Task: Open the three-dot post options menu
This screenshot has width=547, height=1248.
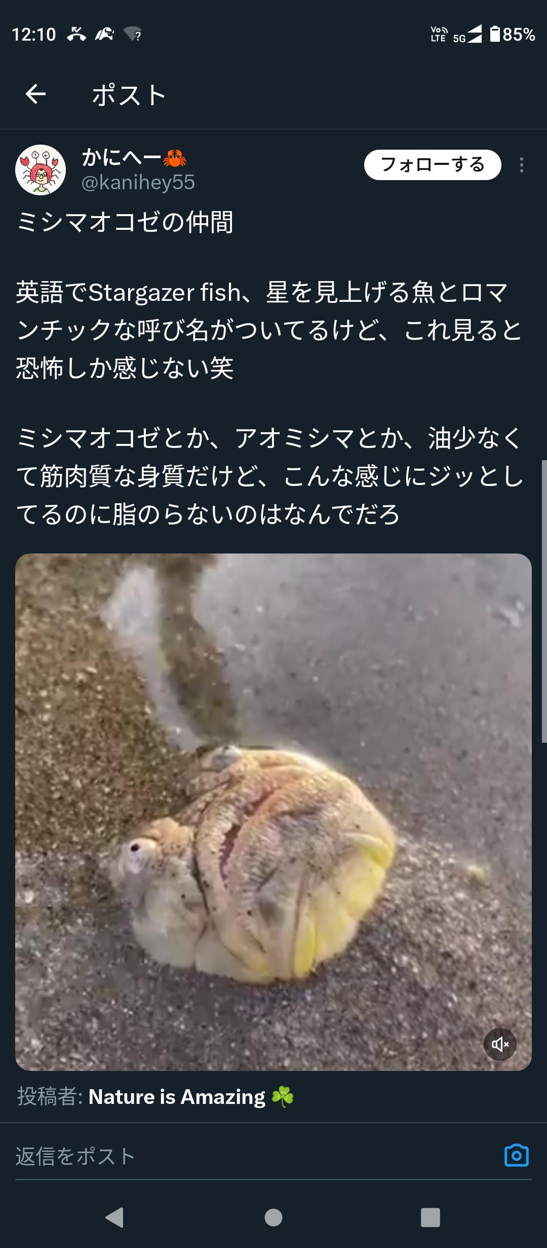Action: [x=522, y=165]
